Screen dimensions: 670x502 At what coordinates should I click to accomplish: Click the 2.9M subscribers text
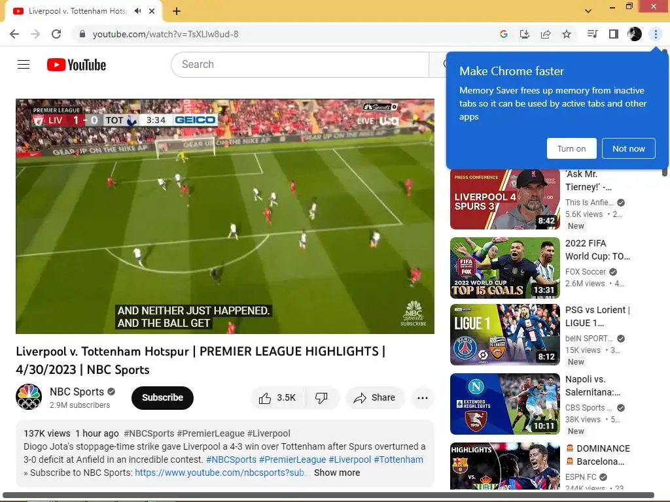tap(80, 405)
